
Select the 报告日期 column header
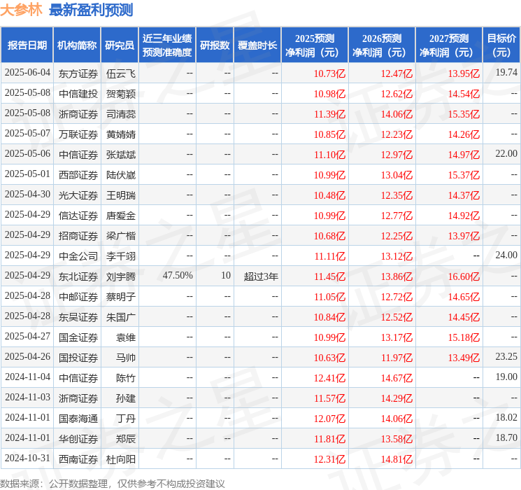(27, 45)
